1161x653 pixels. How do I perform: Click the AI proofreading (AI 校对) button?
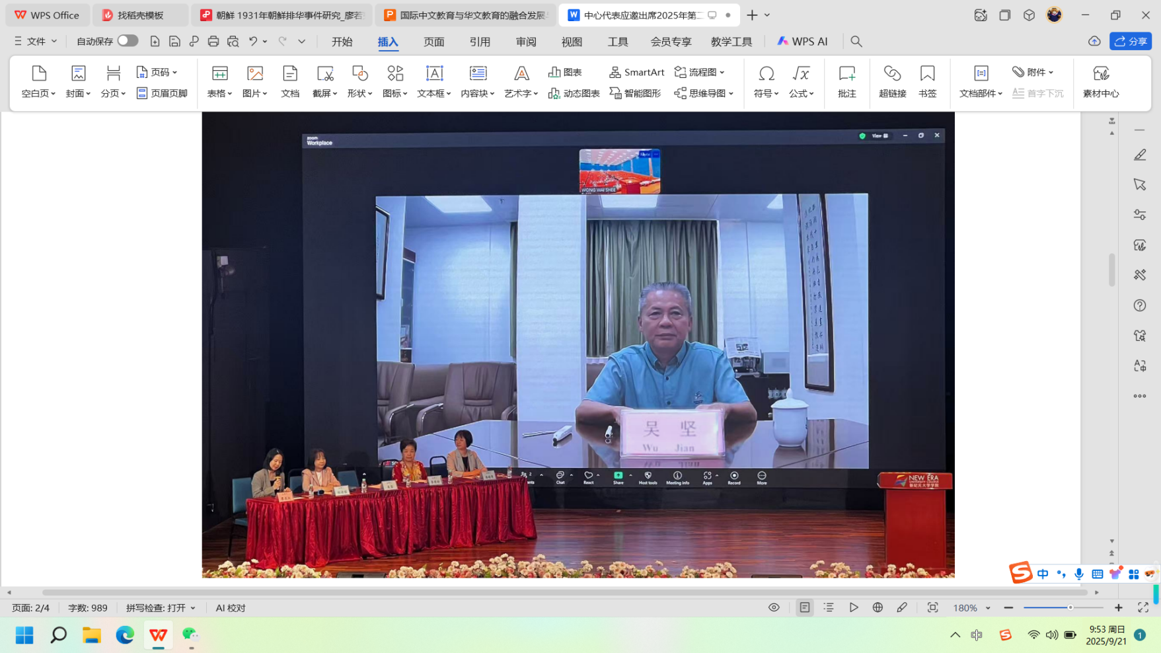click(231, 608)
